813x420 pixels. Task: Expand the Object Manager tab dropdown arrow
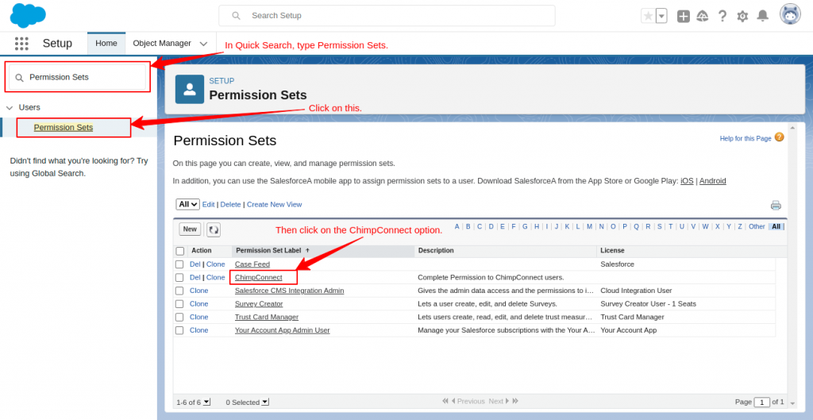pyautogui.click(x=204, y=44)
